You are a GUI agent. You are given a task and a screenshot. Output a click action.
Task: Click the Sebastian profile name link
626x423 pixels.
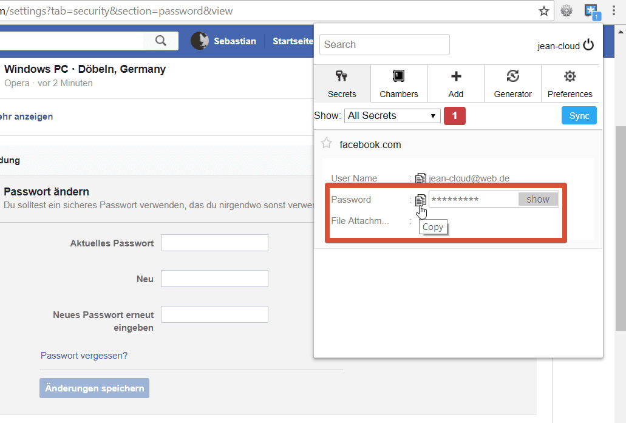[235, 41]
